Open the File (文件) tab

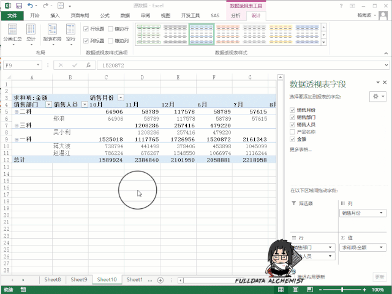(x=12, y=15)
